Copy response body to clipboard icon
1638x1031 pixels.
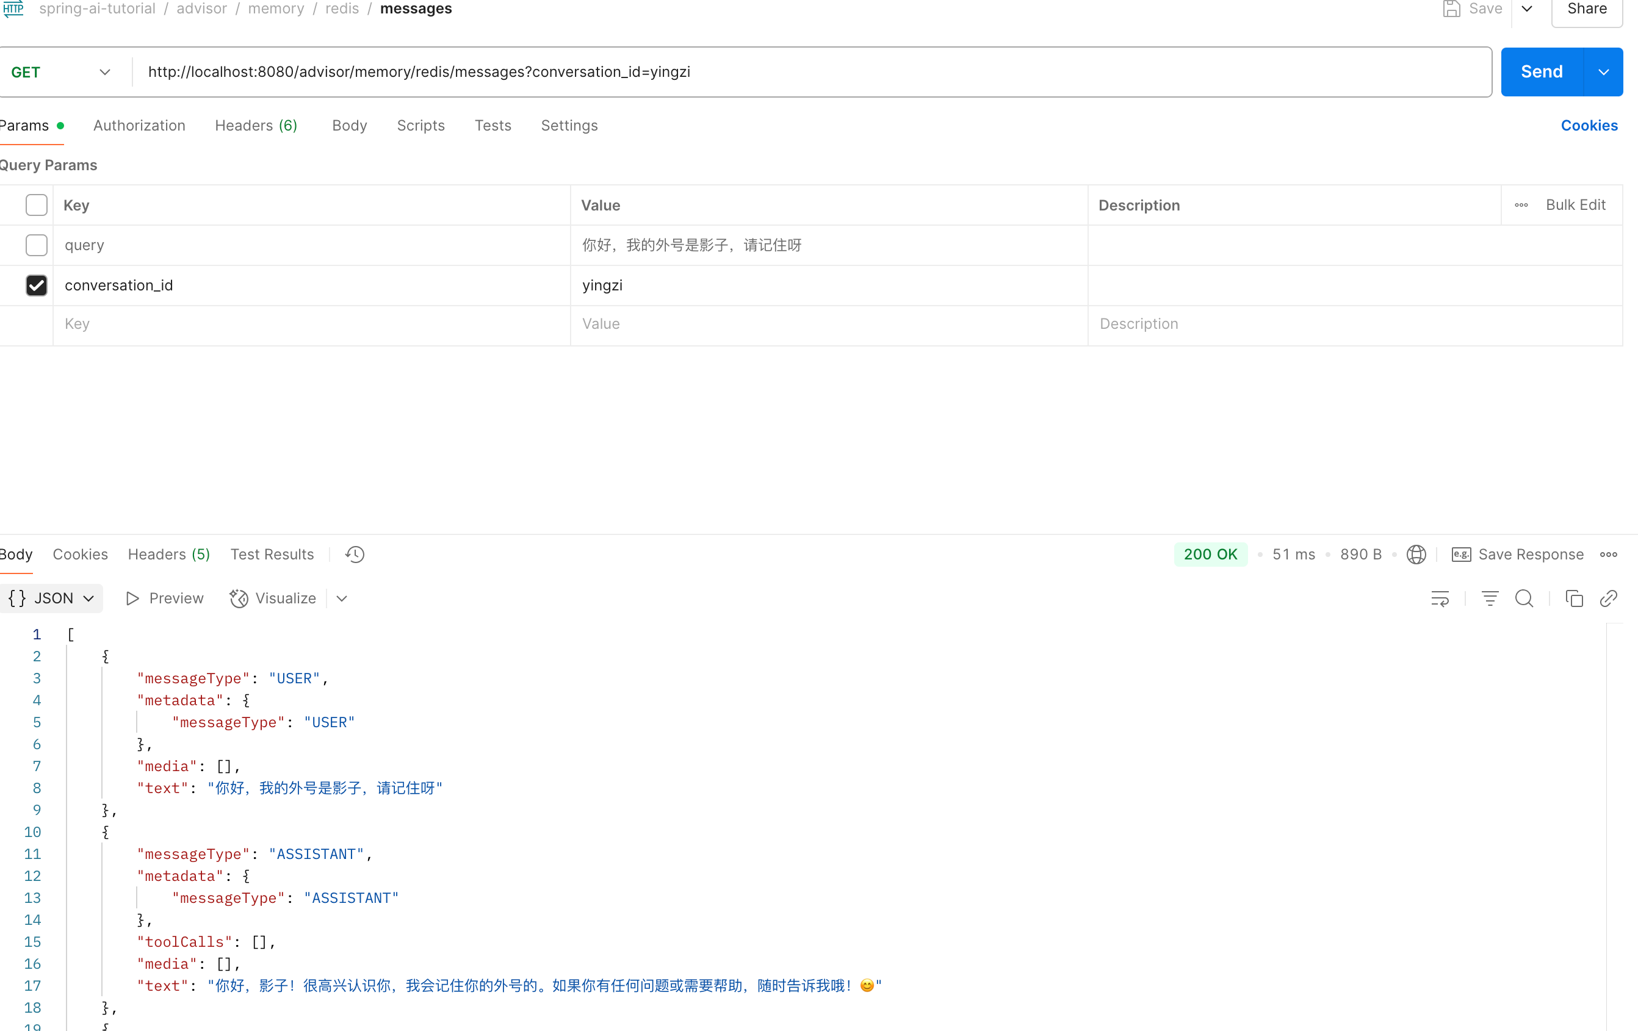coord(1574,598)
